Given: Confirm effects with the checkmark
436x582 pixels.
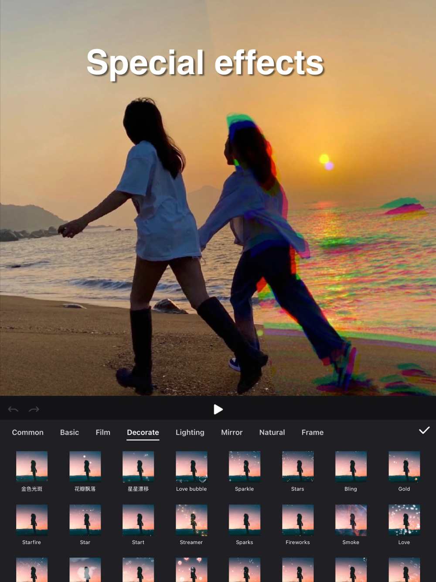Looking at the screenshot, I should coord(424,431).
